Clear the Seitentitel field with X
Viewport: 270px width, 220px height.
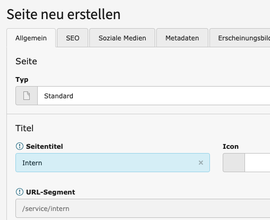201,163
